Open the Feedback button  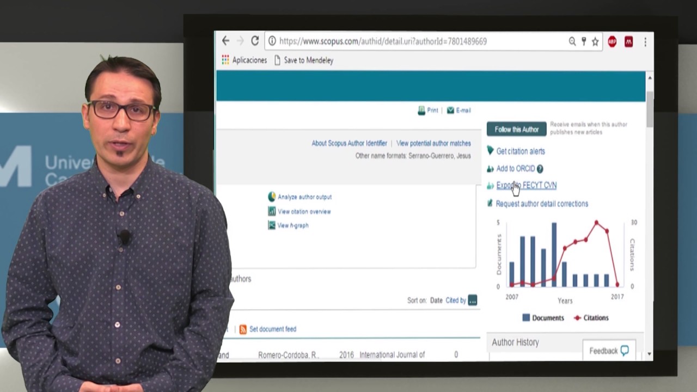pos(609,351)
